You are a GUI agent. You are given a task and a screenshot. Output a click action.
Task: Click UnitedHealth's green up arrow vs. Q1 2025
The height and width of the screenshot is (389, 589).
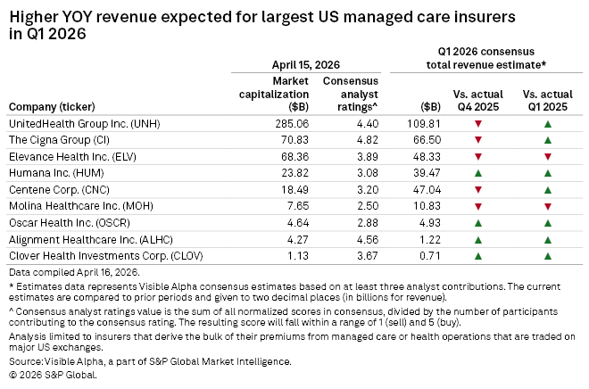(x=547, y=123)
